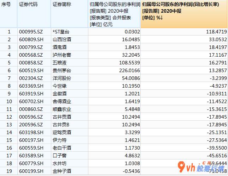
Task: Click net profit value 4.8632
Action: (x=132, y=156)
